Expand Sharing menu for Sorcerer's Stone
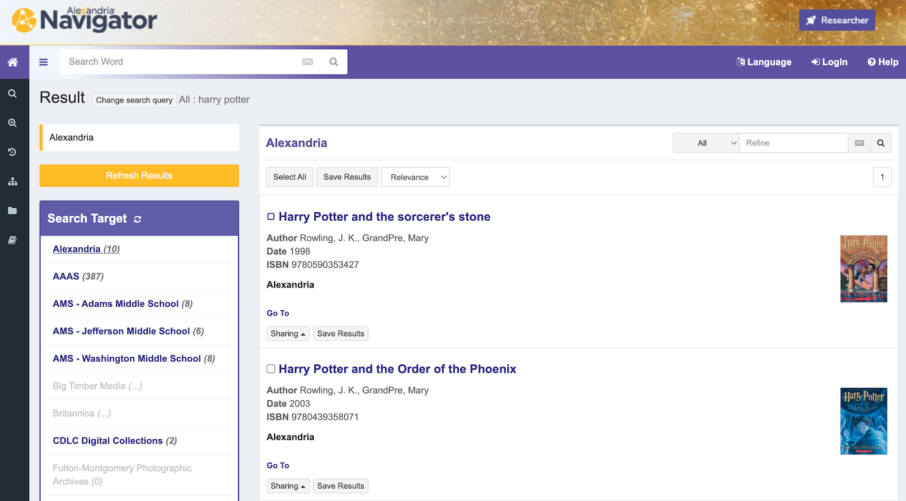Image resolution: width=906 pixels, height=501 pixels. point(288,334)
